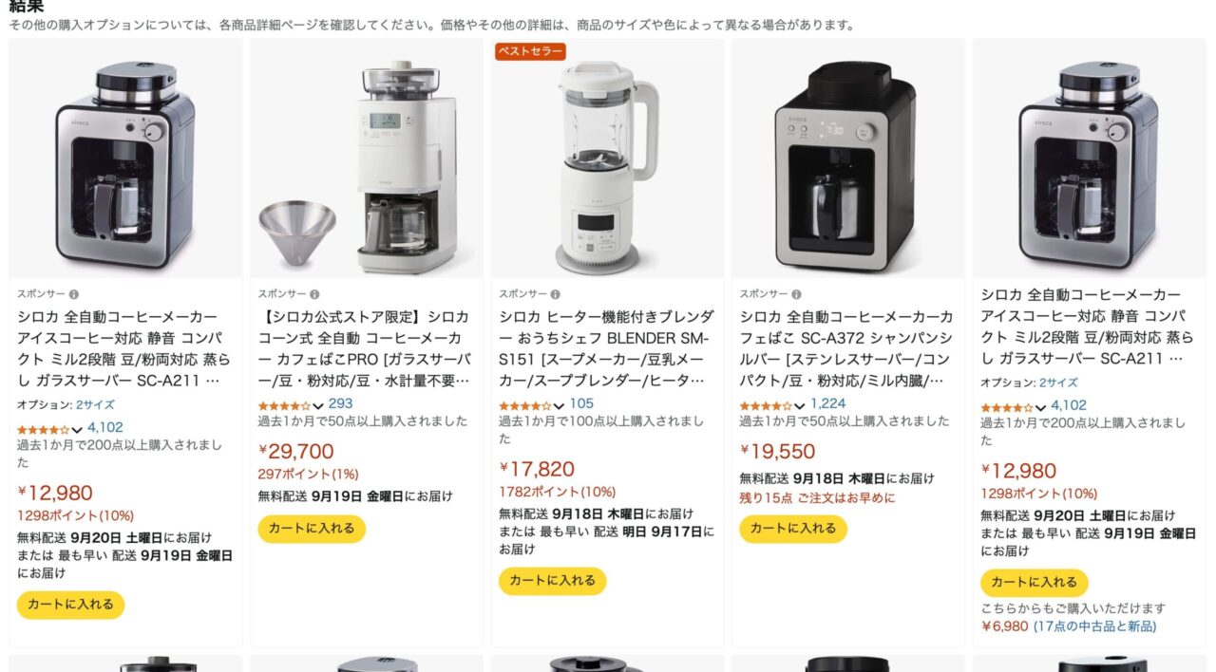
Task: Open 17点の中古品と新品 offers link
Action: tap(1094, 626)
